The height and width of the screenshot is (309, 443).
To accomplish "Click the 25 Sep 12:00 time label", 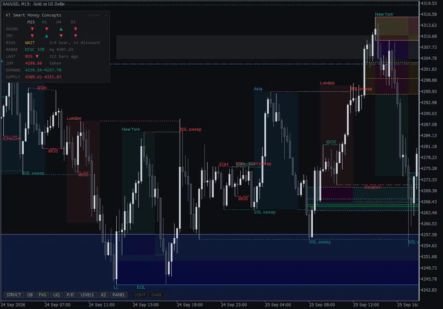I will [x=366, y=305].
